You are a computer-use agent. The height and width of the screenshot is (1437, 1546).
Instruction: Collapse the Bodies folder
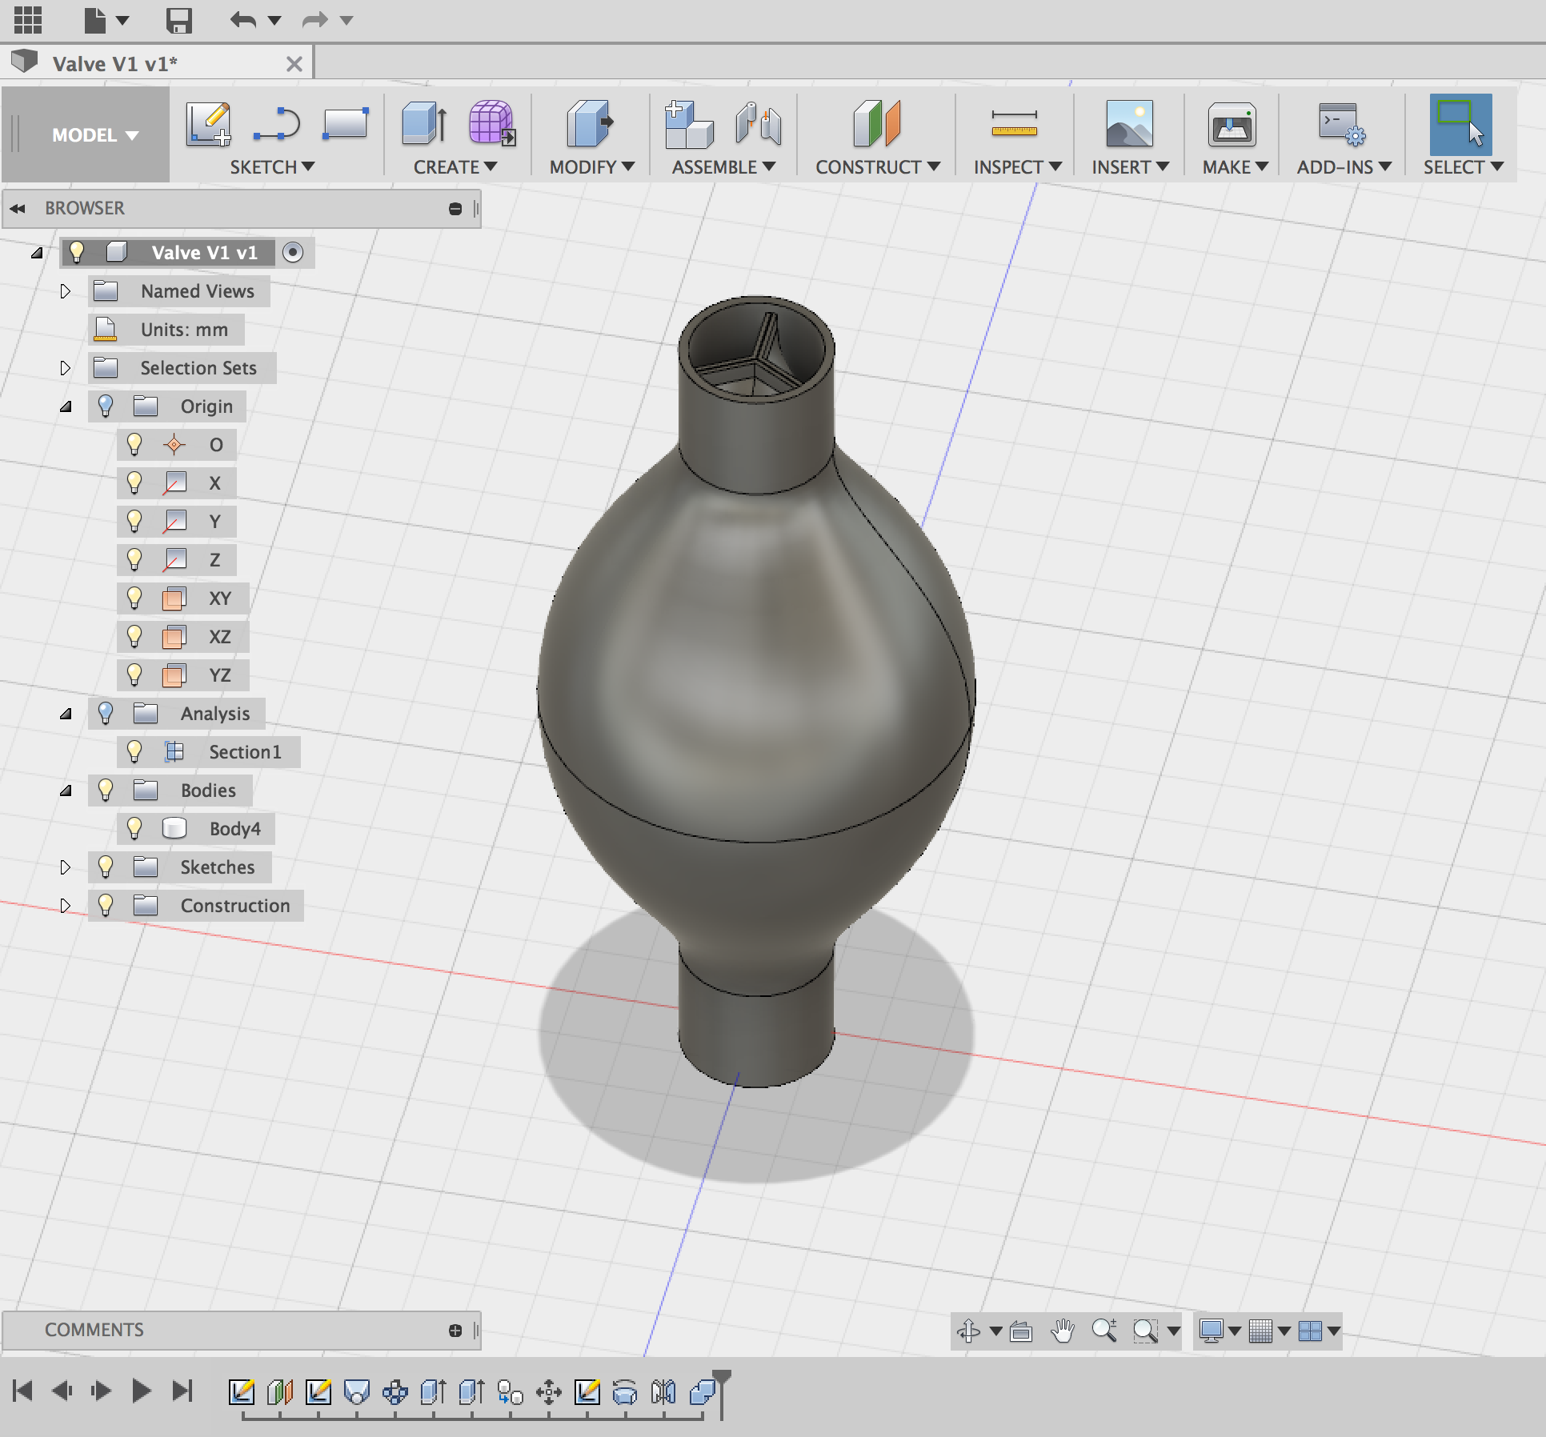point(66,791)
